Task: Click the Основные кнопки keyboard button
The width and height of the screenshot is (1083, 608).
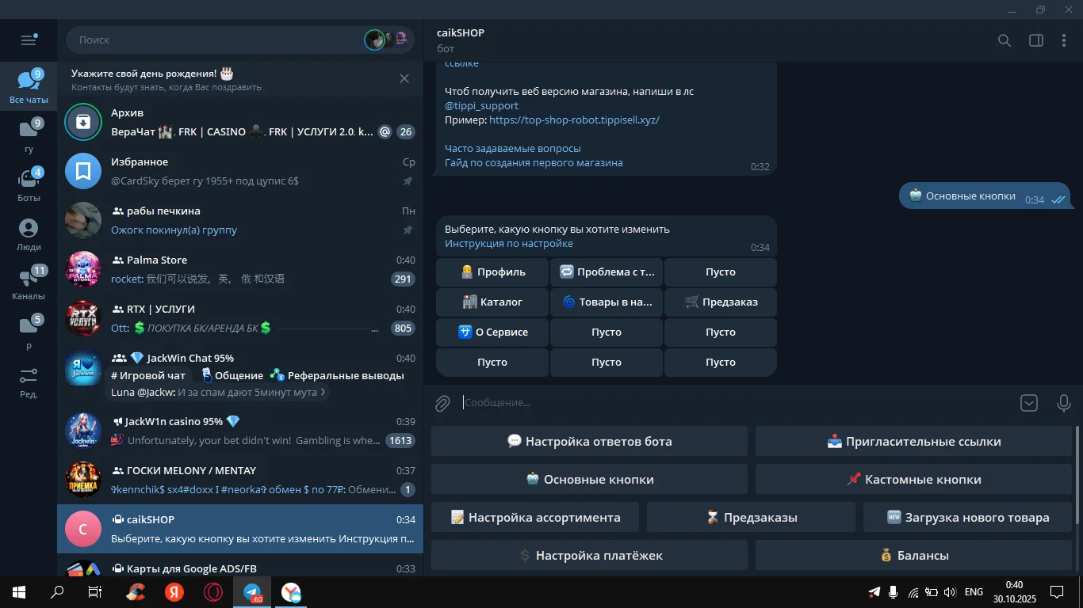Action: click(x=590, y=479)
